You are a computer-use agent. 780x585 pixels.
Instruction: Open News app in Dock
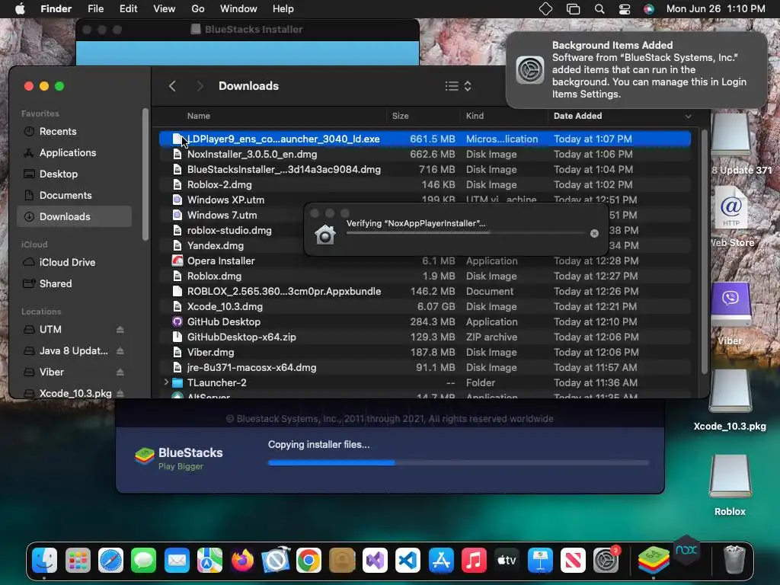(x=573, y=561)
